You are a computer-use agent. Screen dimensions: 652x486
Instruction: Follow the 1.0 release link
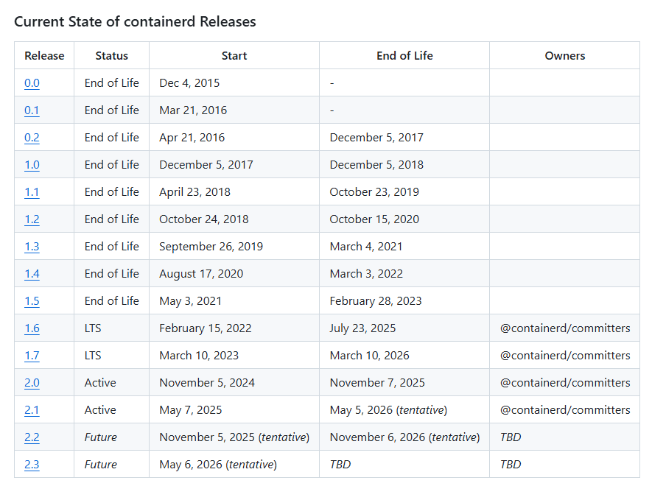(x=32, y=165)
